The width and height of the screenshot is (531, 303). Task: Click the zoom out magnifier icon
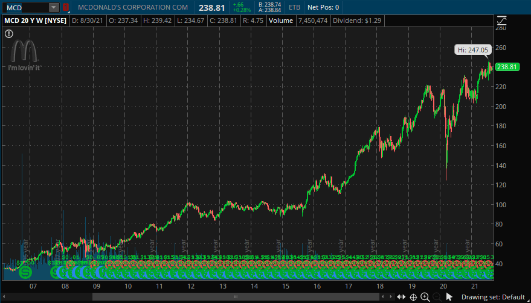pos(437,297)
